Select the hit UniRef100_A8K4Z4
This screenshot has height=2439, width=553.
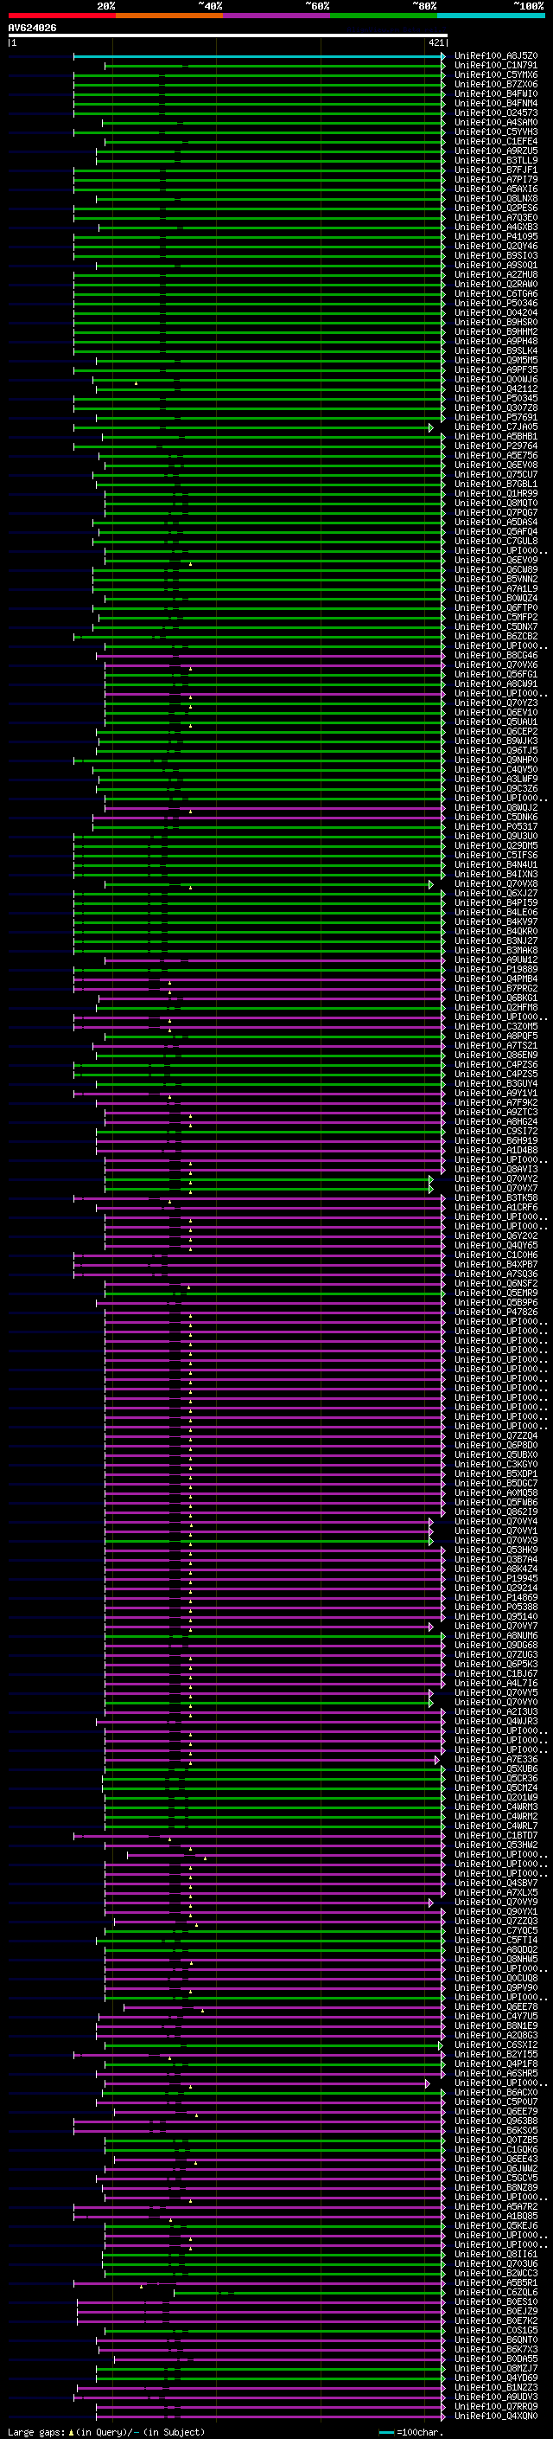tap(496, 1569)
